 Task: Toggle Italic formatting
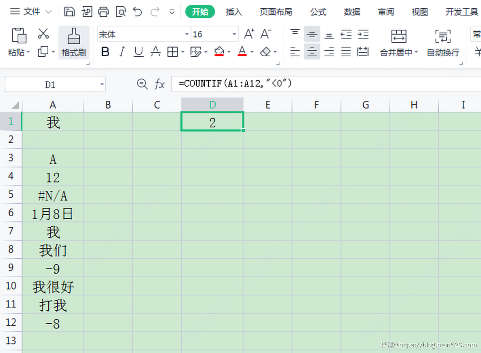[x=122, y=51]
